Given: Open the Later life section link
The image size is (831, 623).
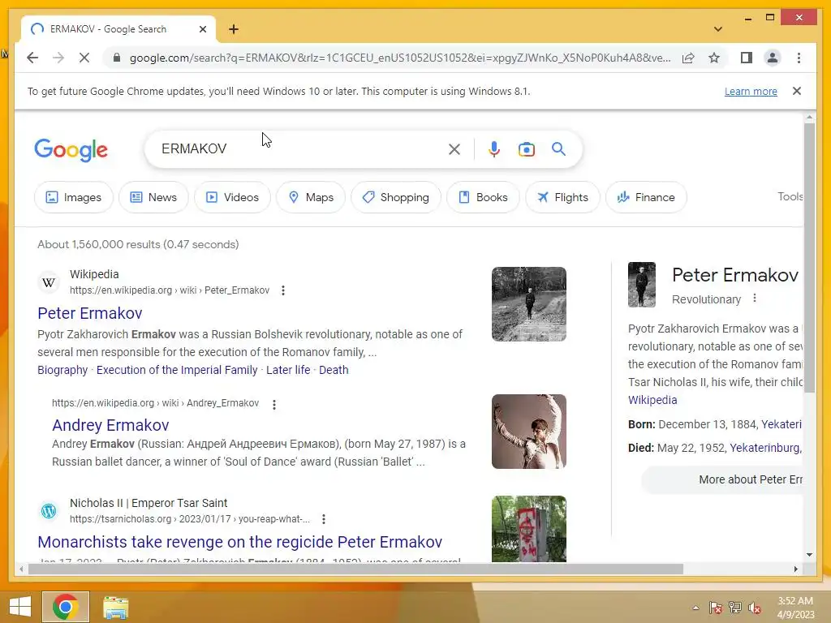Looking at the screenshot, I should pos(288,370).
